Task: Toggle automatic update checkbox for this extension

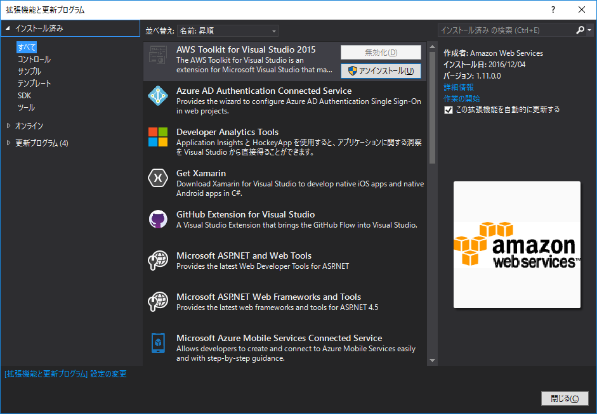Action: [x=449, y=110]
